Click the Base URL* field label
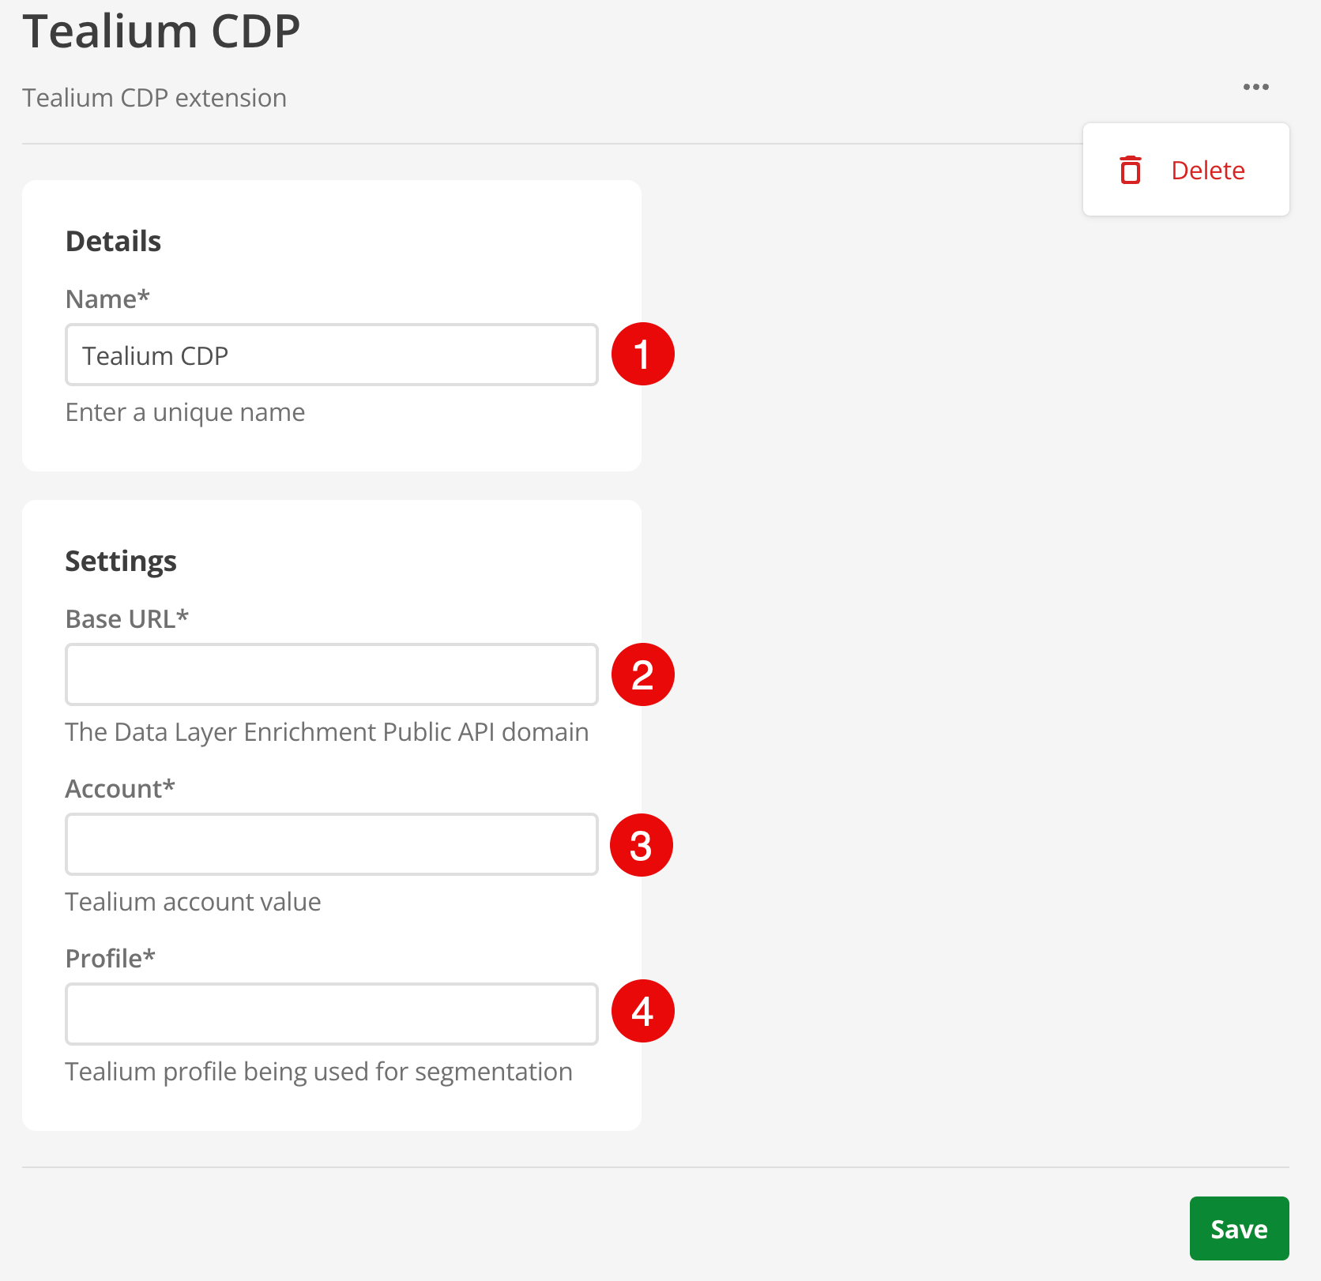 pyautogui.click(x=127, y=618)
